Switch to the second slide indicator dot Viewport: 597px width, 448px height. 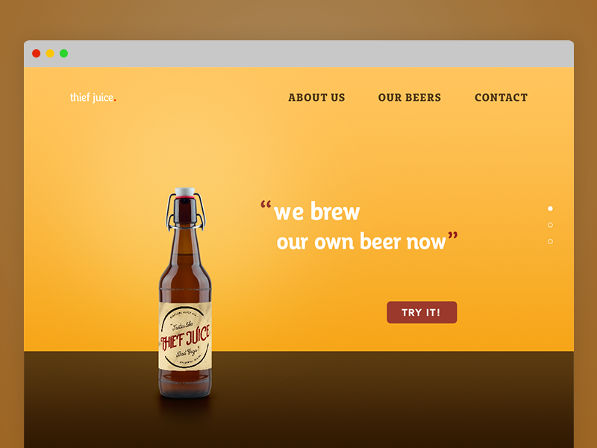coord(550,225)
